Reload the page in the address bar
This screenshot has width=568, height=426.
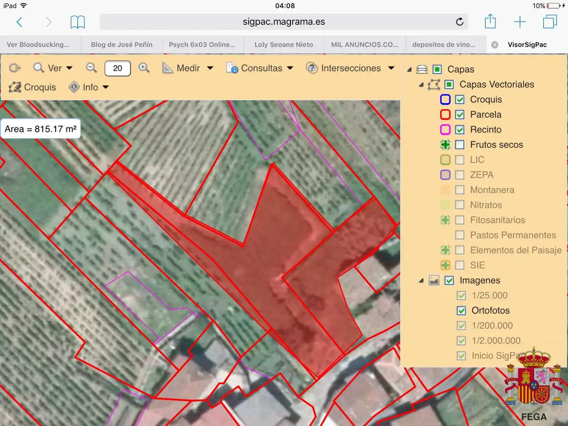coord(460,22)
